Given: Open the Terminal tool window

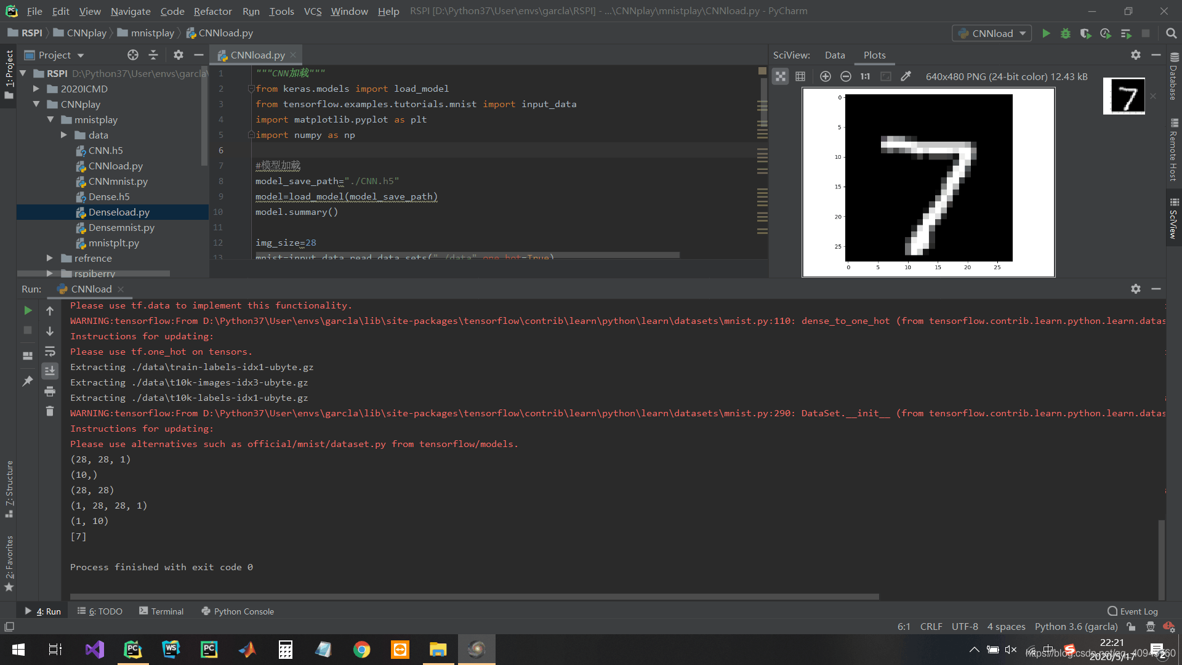Looking at the screenshot, I should click(x=161, y=611).
